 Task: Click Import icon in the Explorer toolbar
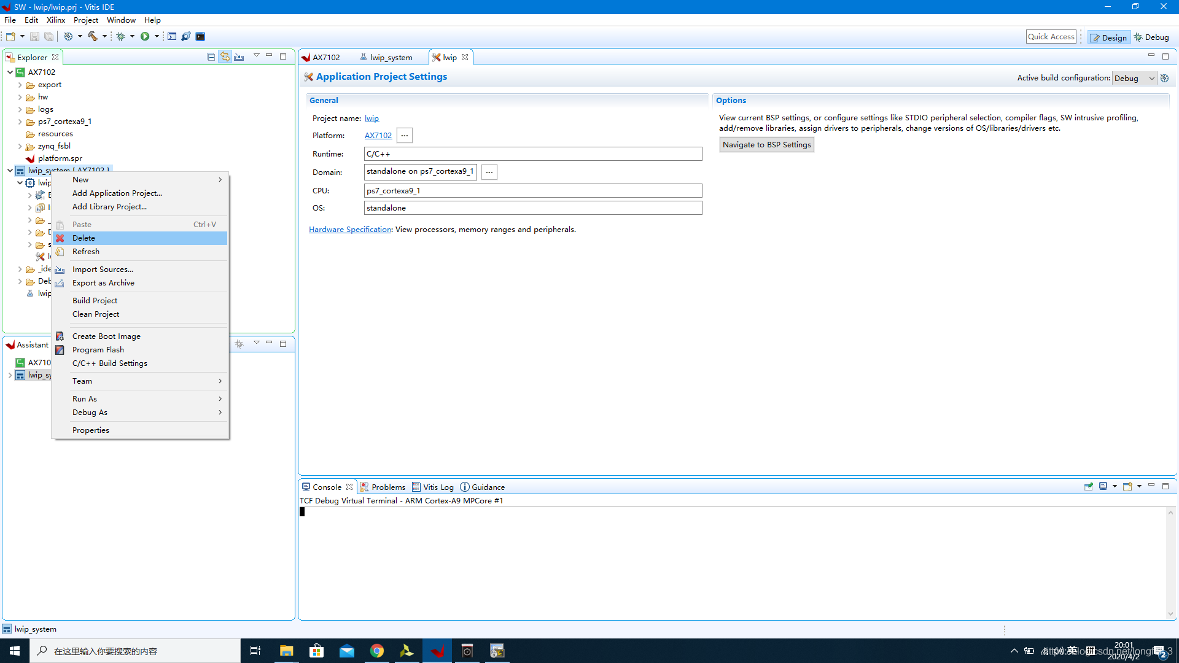point(239,56)
